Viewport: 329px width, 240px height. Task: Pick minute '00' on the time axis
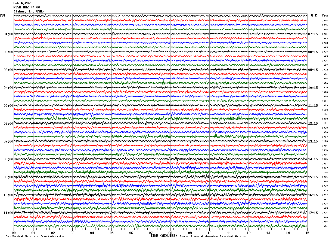14,233
